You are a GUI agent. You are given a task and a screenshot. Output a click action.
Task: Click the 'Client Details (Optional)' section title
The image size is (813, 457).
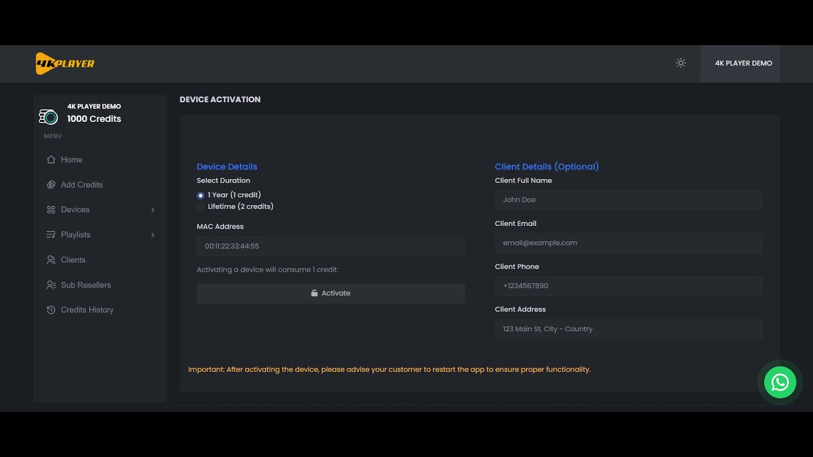[x=547, y=167]
